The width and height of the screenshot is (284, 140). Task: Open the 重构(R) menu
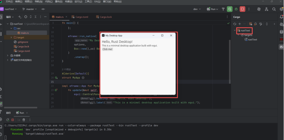coord(59,2)
